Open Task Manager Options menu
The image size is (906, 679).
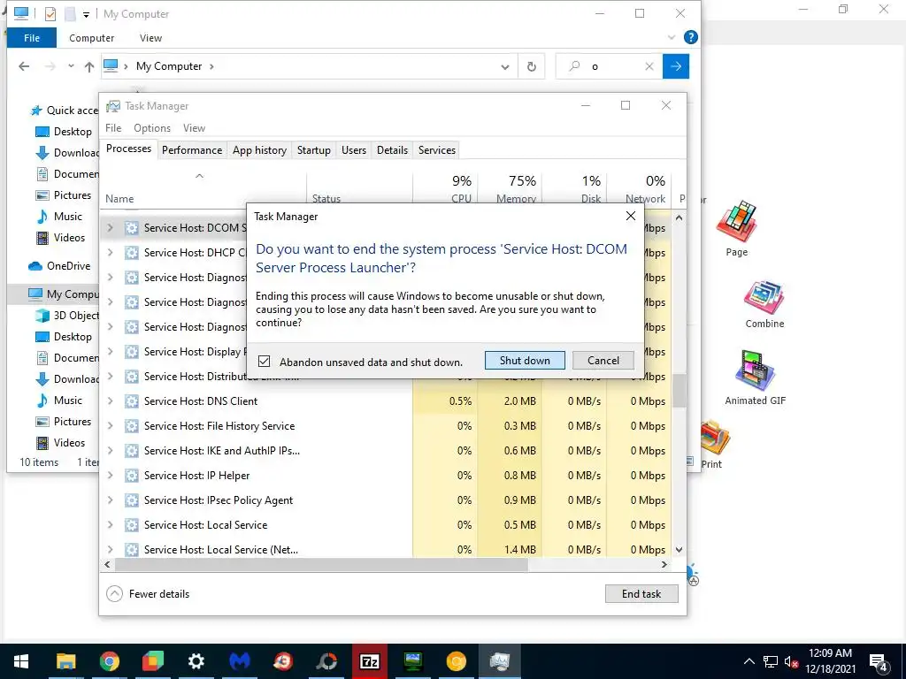152,128
